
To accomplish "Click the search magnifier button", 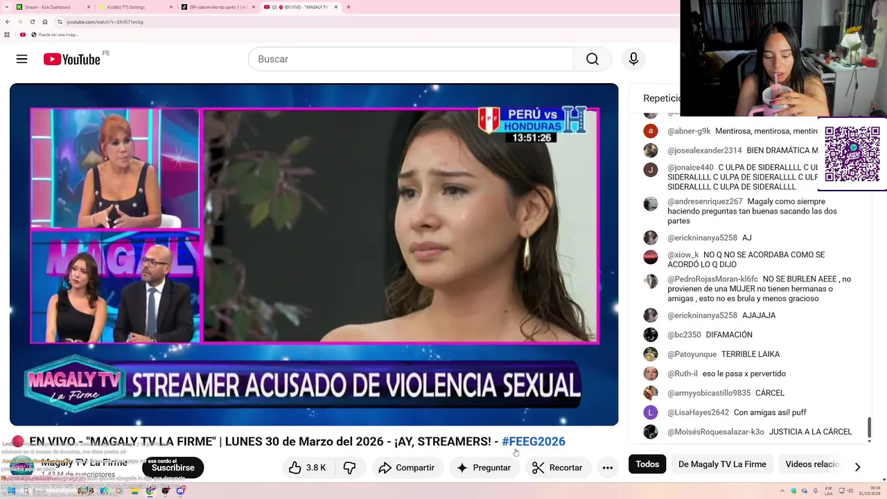I will [592, 59].
